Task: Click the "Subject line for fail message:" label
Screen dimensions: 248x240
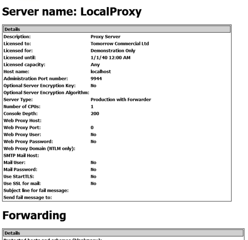Action: [36, 191]
